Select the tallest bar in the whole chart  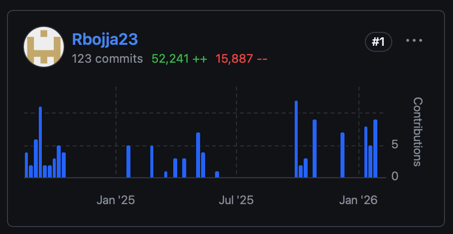296,139
